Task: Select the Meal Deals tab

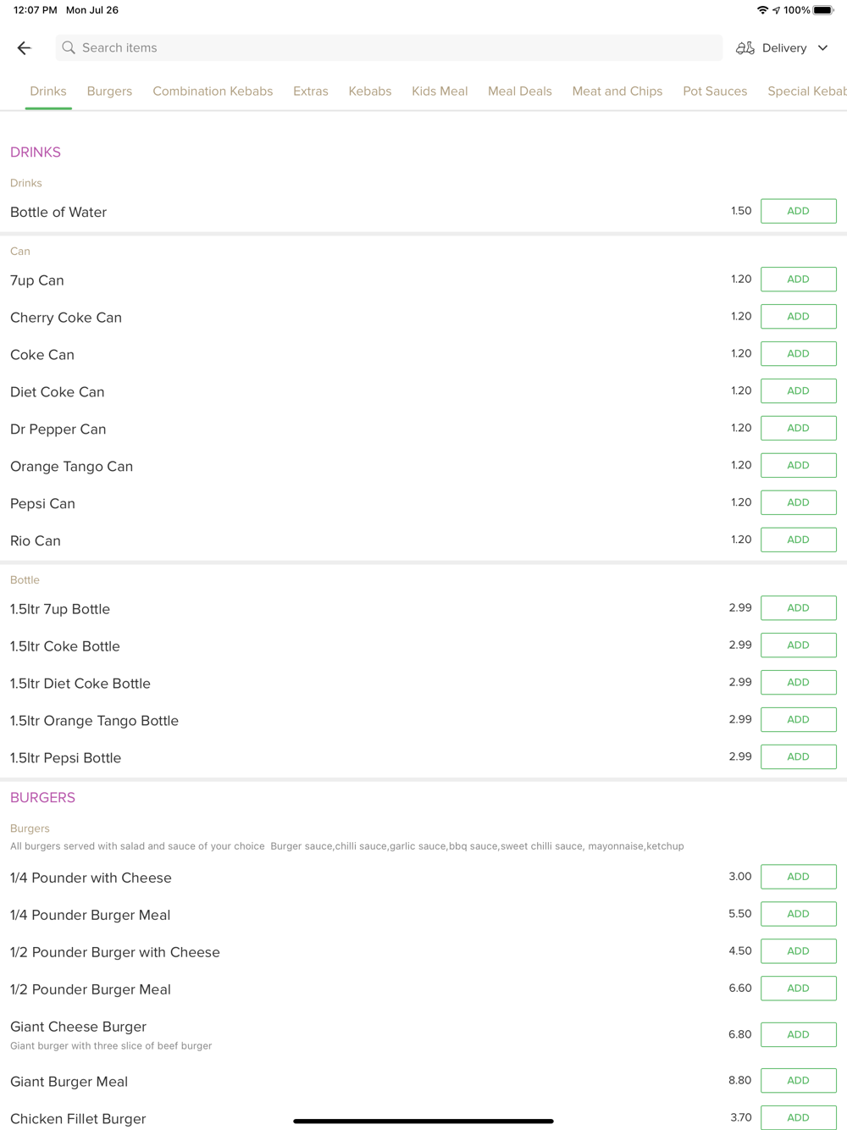Action: [520, 91]
